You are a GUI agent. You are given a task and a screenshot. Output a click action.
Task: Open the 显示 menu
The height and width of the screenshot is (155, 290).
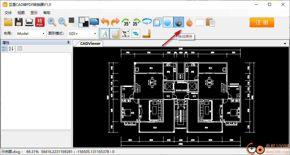pos(34,13)
